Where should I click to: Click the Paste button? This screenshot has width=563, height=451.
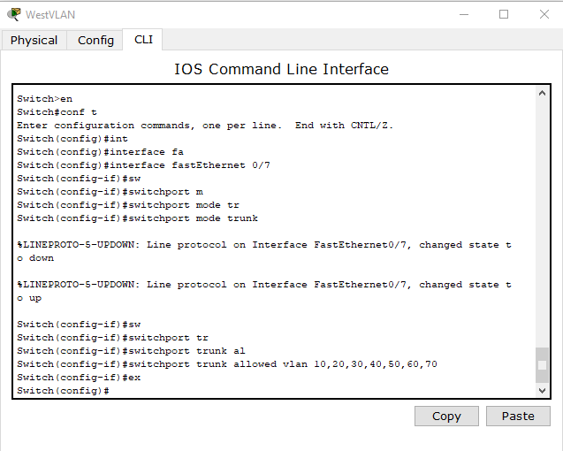518,416
